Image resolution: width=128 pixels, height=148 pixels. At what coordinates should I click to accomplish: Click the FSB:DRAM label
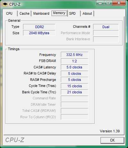click(47, 61)
